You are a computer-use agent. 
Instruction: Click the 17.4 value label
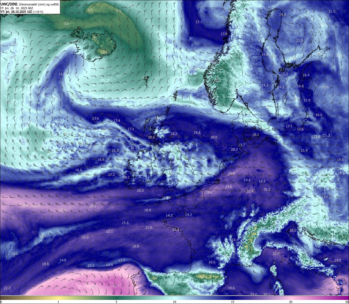click(117, 121)
